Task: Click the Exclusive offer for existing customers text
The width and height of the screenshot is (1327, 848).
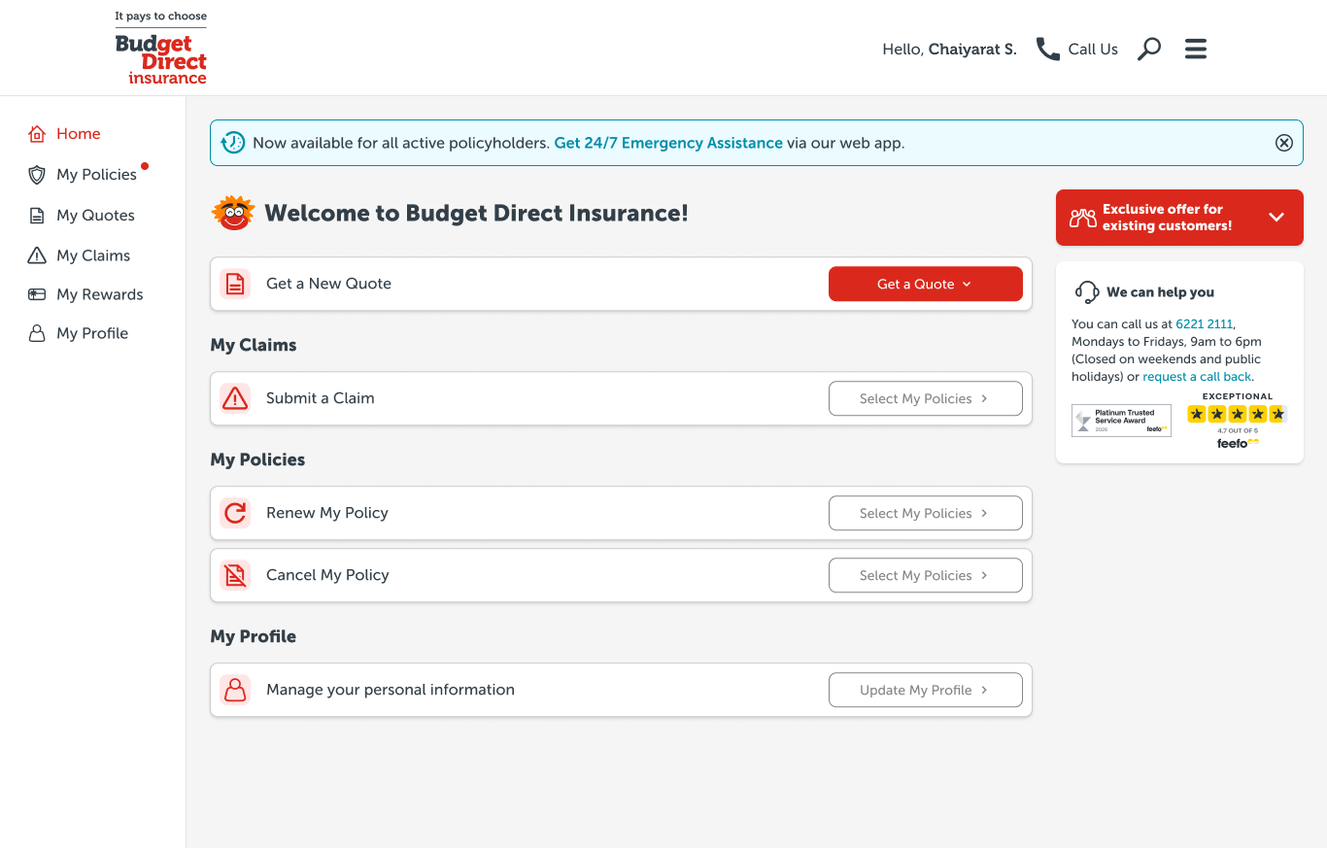Action: pos(1167,218)
